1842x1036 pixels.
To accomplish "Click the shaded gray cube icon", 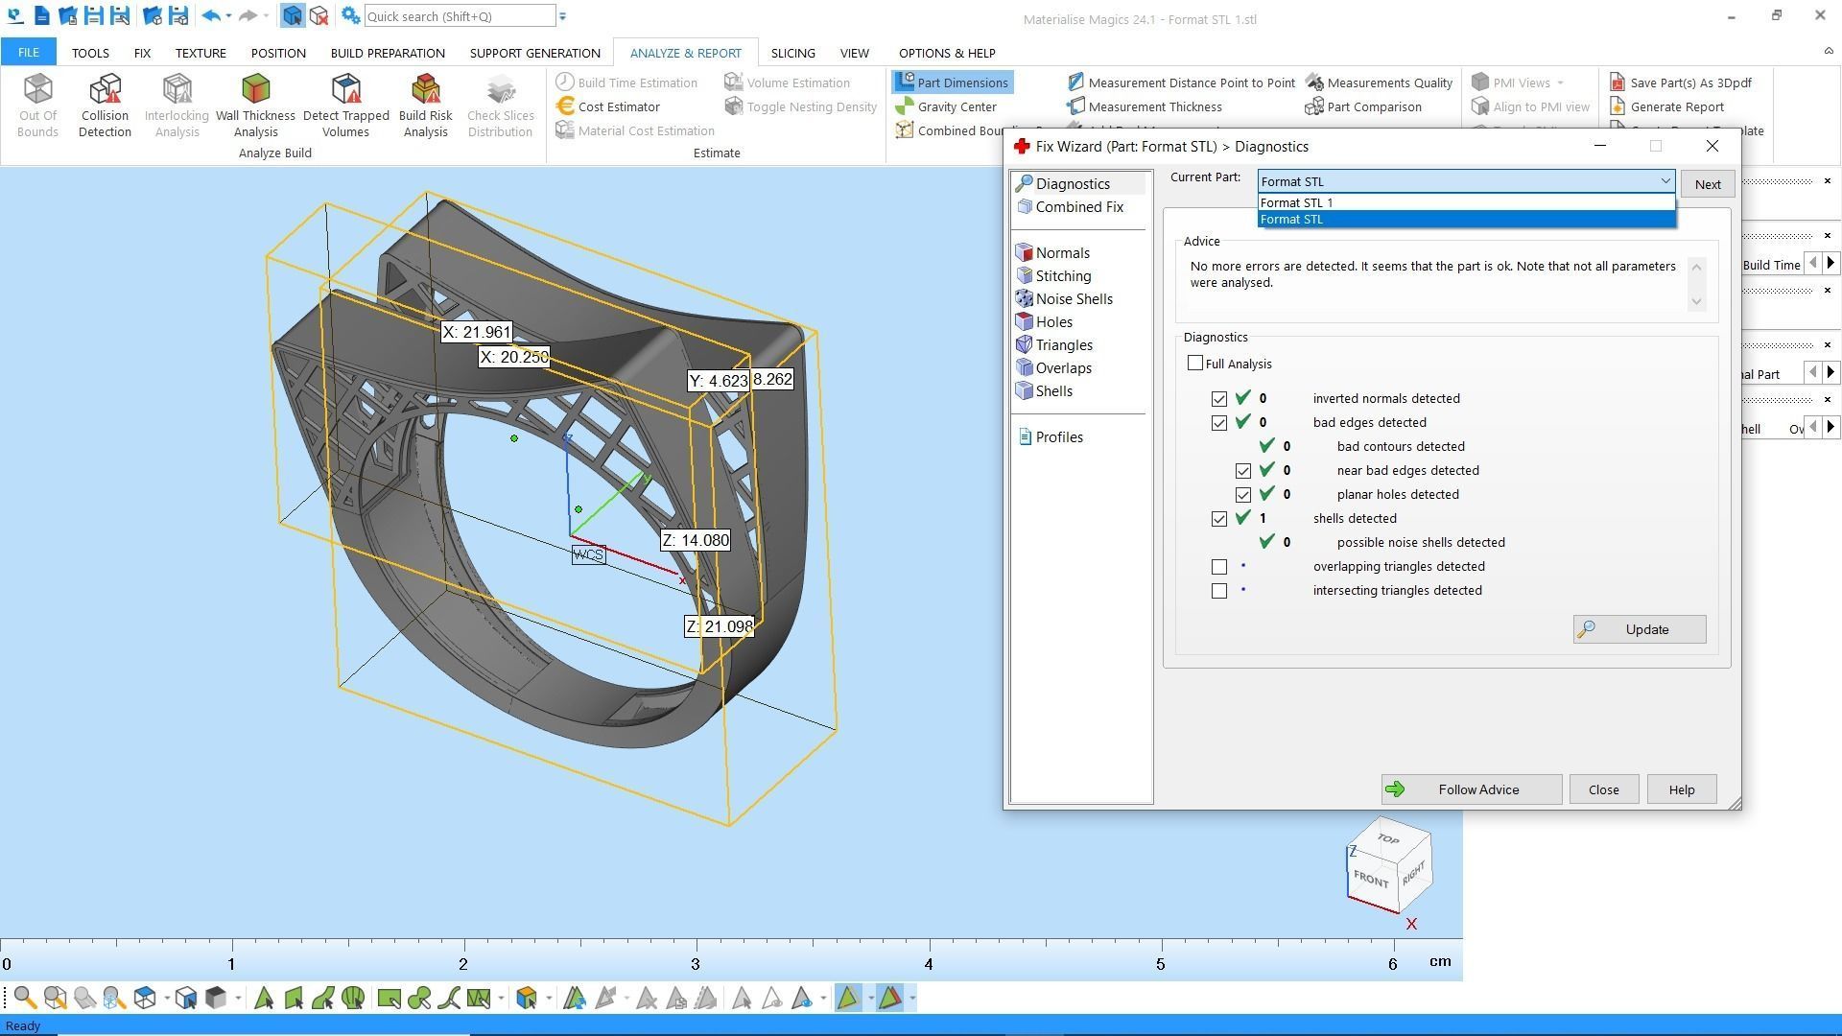I will [x=216, y=999].
